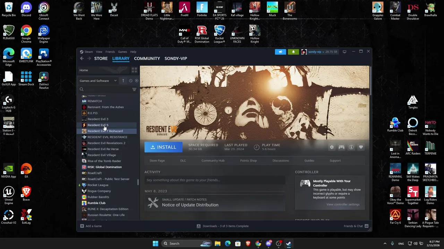Toggle ready-to-play filter icon
444x249 pixels.
pyautogui.click(x=136, y=81)
